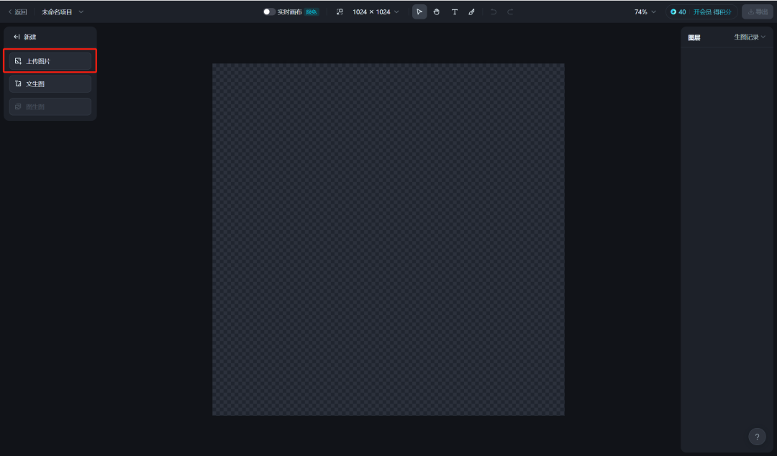Select the hand pan tool
This screenshot has width=777, height=456.
tap(437, 12)
